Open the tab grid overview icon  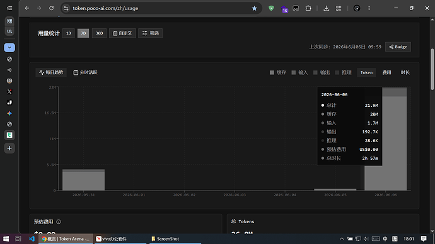point(9,21)
